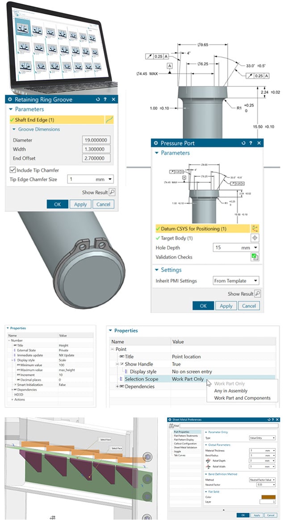Choose Work Part and Components option

pyautogui.click(x=242, y=398)
